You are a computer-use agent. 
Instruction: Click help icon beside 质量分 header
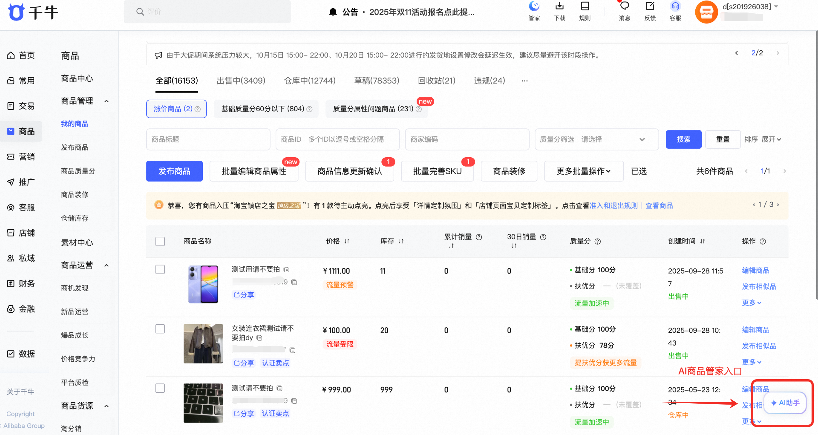coord(598,242)
